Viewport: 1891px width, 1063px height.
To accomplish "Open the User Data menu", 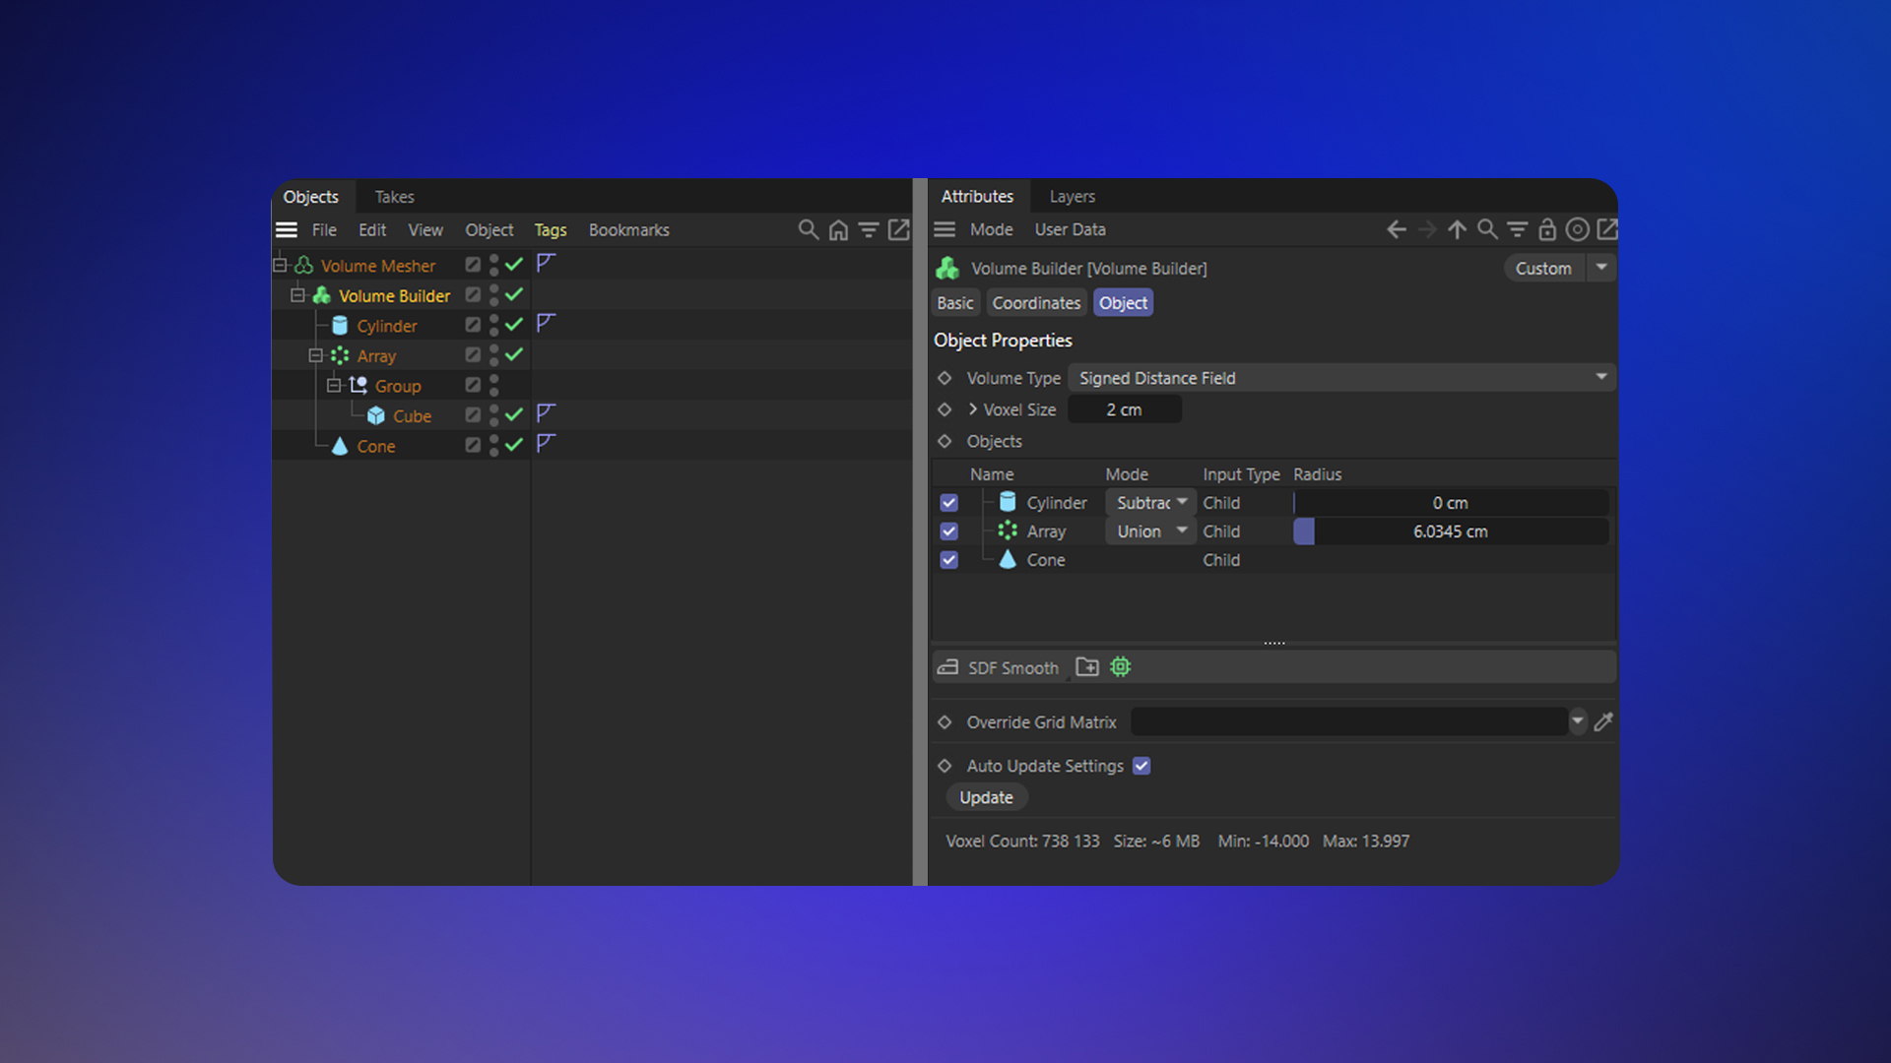I will tap(1070, 229).
